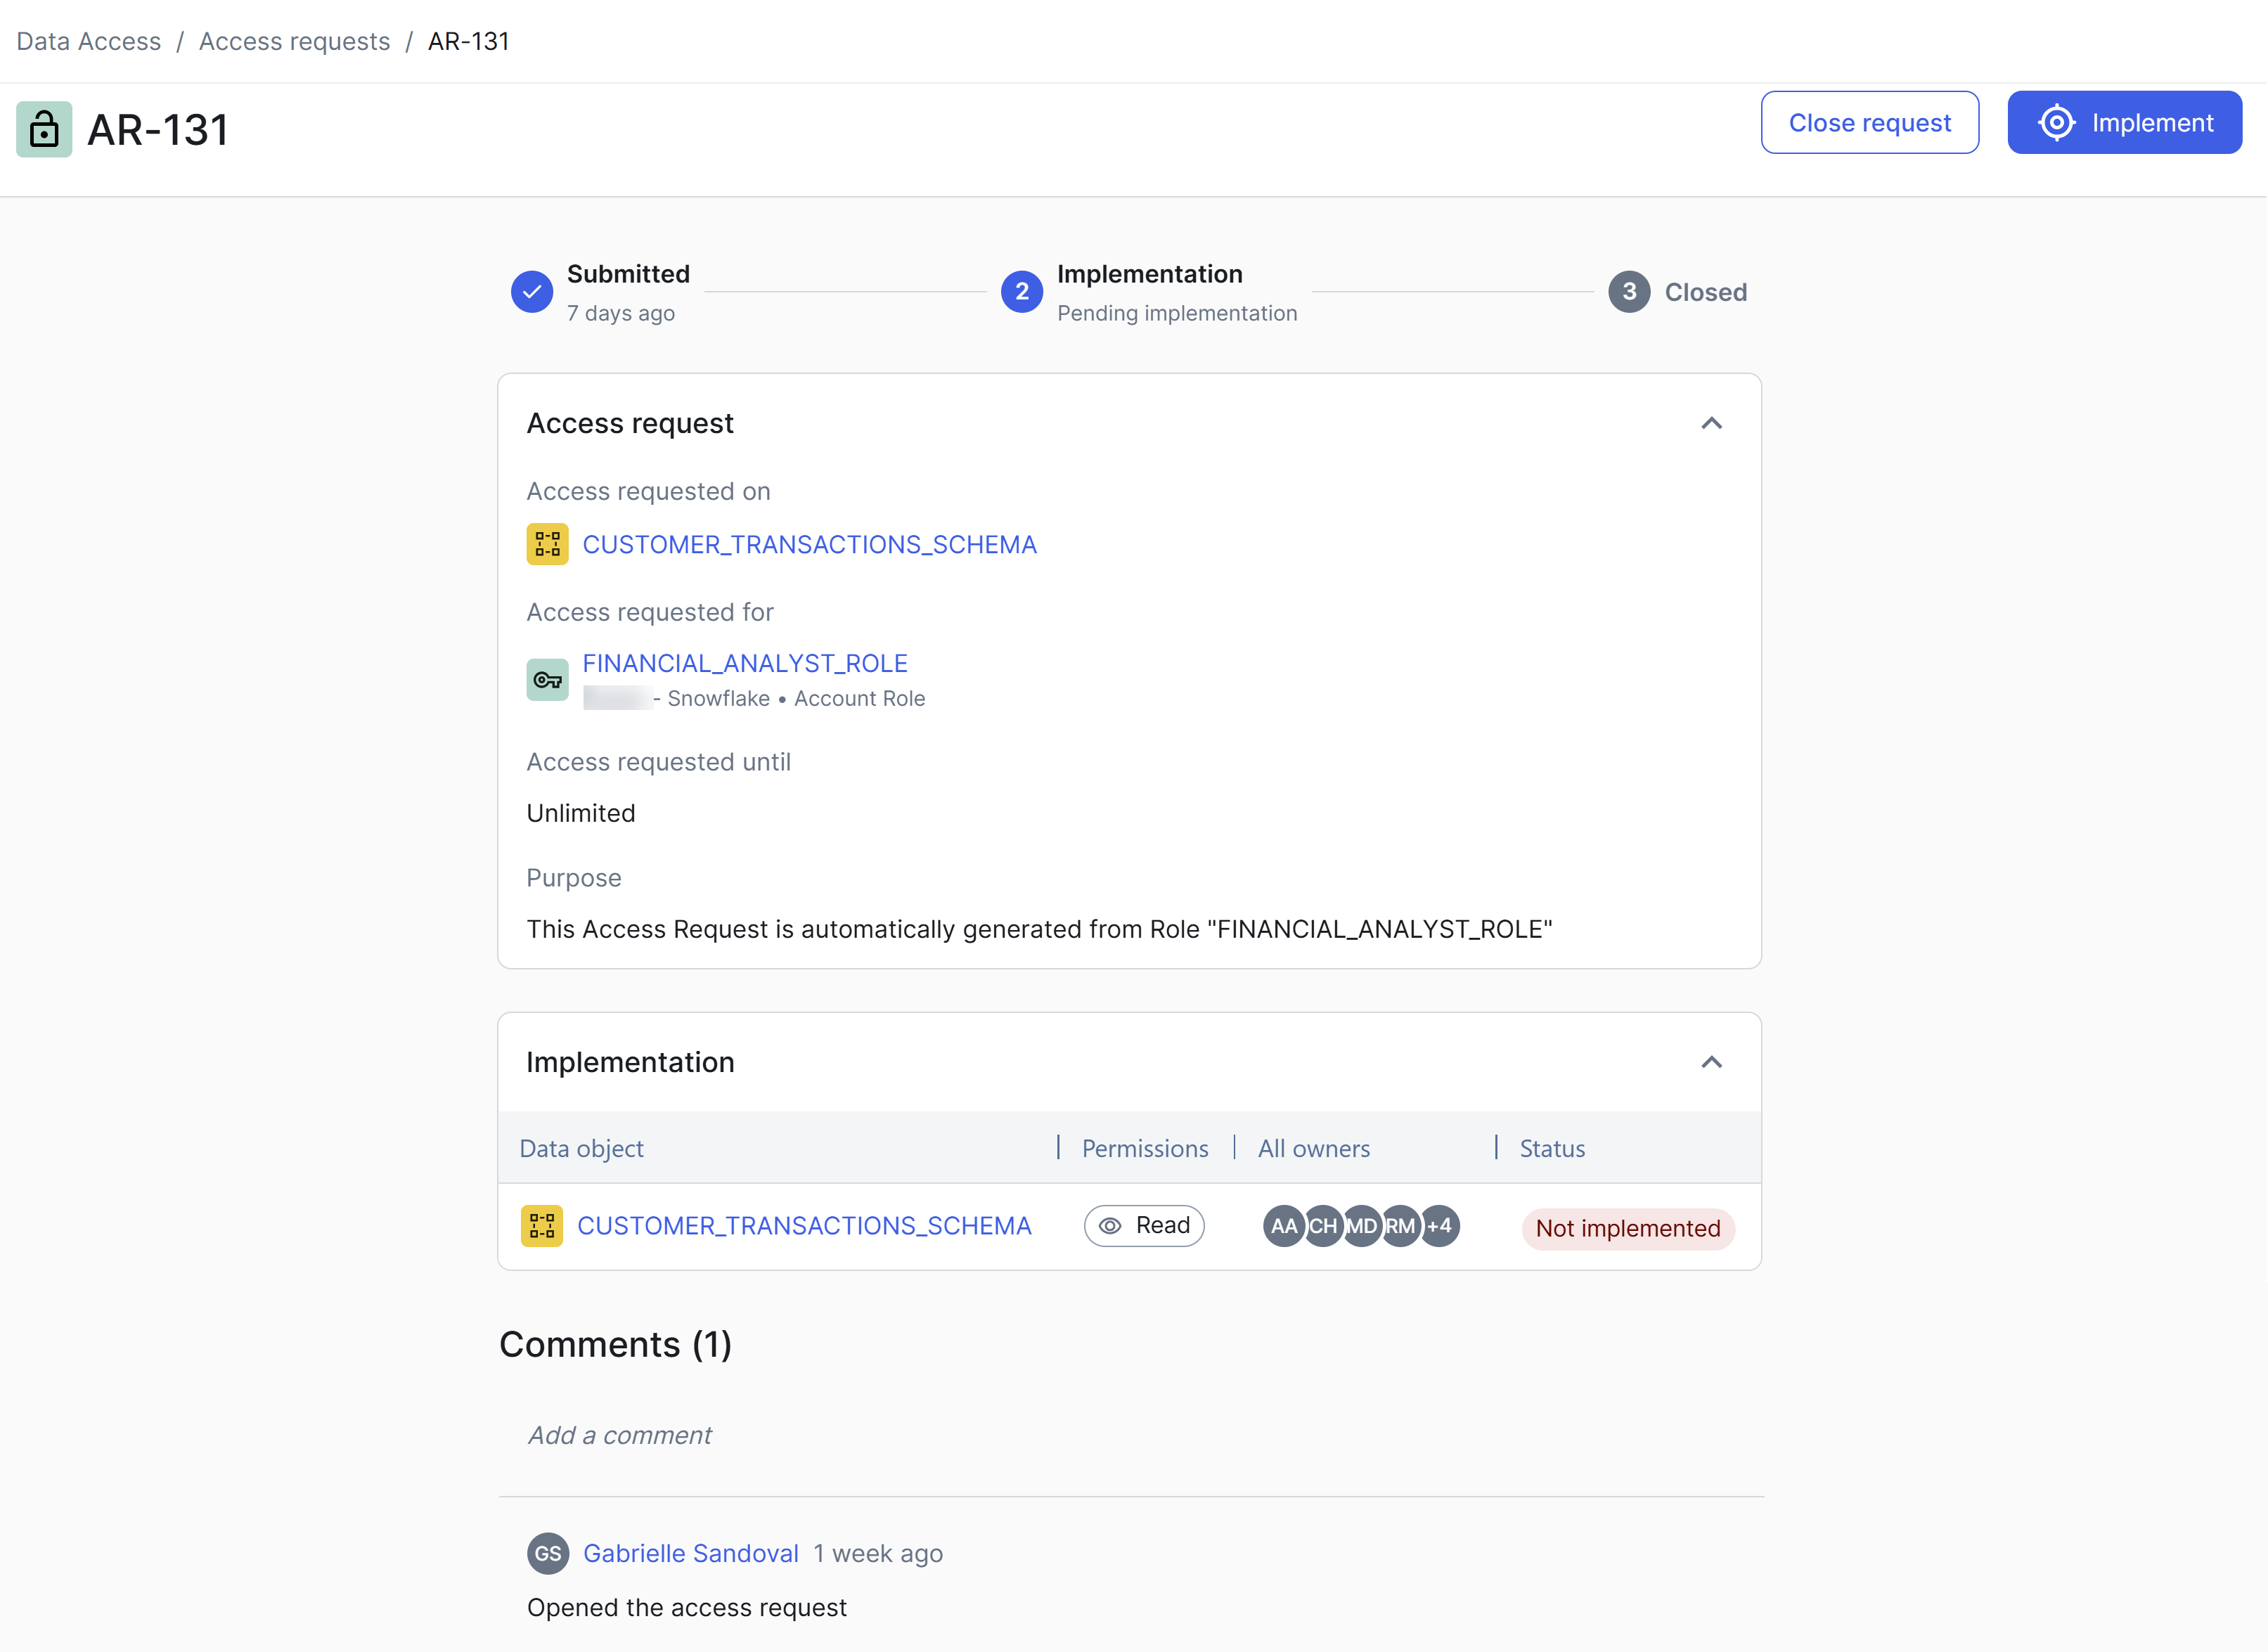Click the Submitted step label
2268x1652 pixels.
[628, 274]
